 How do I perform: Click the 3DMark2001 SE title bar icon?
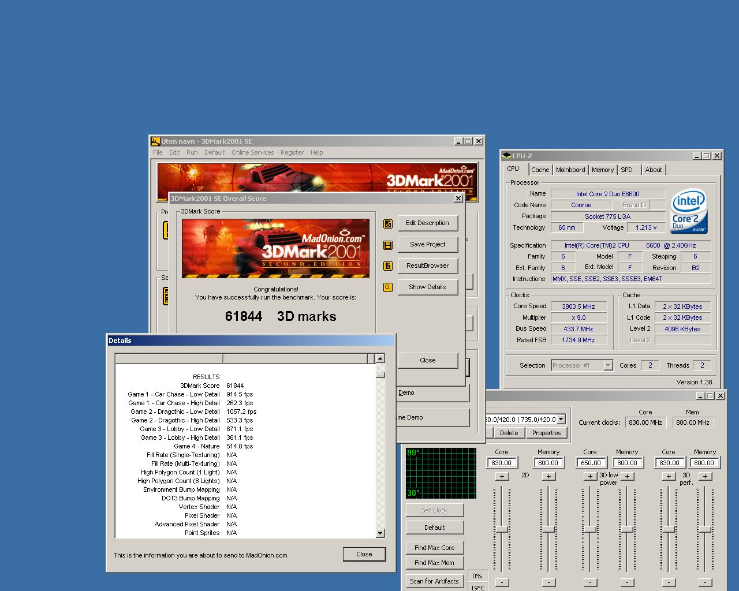155,141
